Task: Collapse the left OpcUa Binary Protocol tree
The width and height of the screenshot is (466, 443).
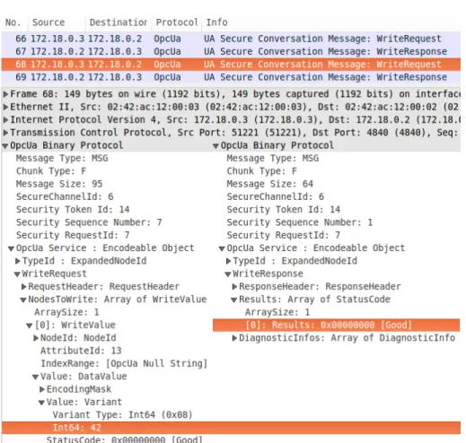Action: point(5,146)
